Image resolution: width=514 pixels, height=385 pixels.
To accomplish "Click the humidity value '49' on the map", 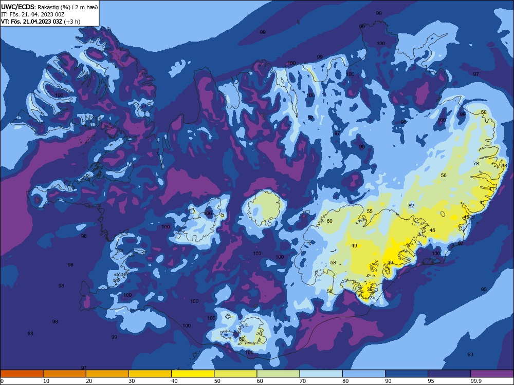I will click(x=354, y=245).
